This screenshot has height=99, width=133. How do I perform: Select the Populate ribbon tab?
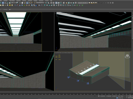(5, 10)
